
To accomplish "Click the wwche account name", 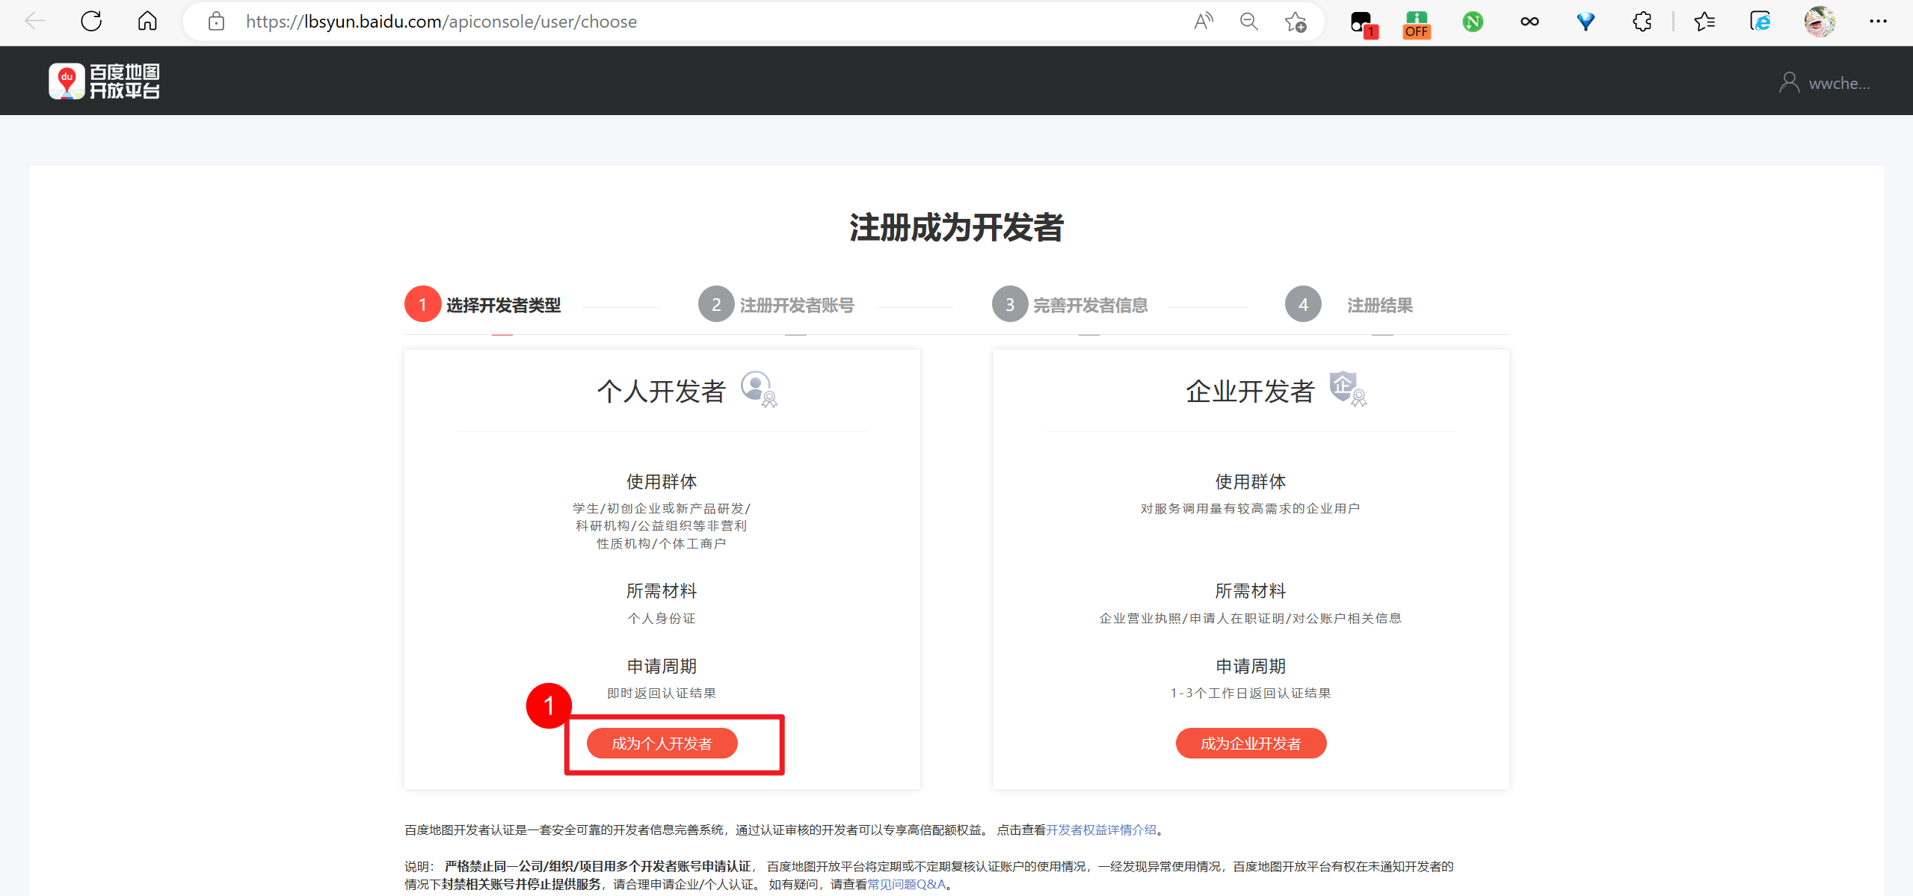I will click(x=1839, y=82).
